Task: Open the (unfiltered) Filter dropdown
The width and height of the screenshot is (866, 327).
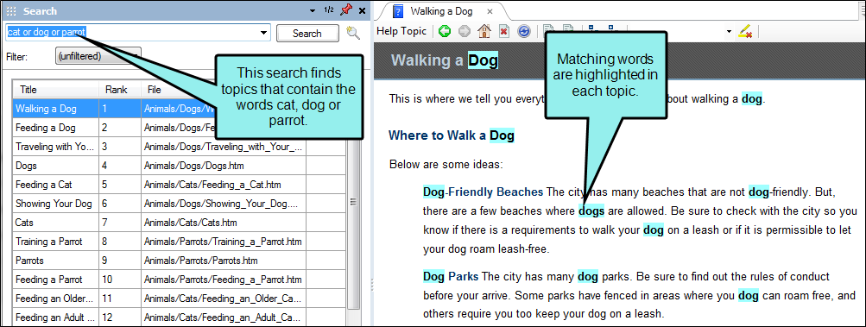Action: pos(98,56)
